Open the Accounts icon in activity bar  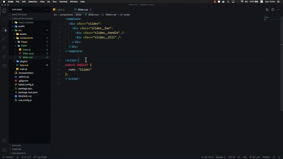pyautogui.click(x=4, y=141)
